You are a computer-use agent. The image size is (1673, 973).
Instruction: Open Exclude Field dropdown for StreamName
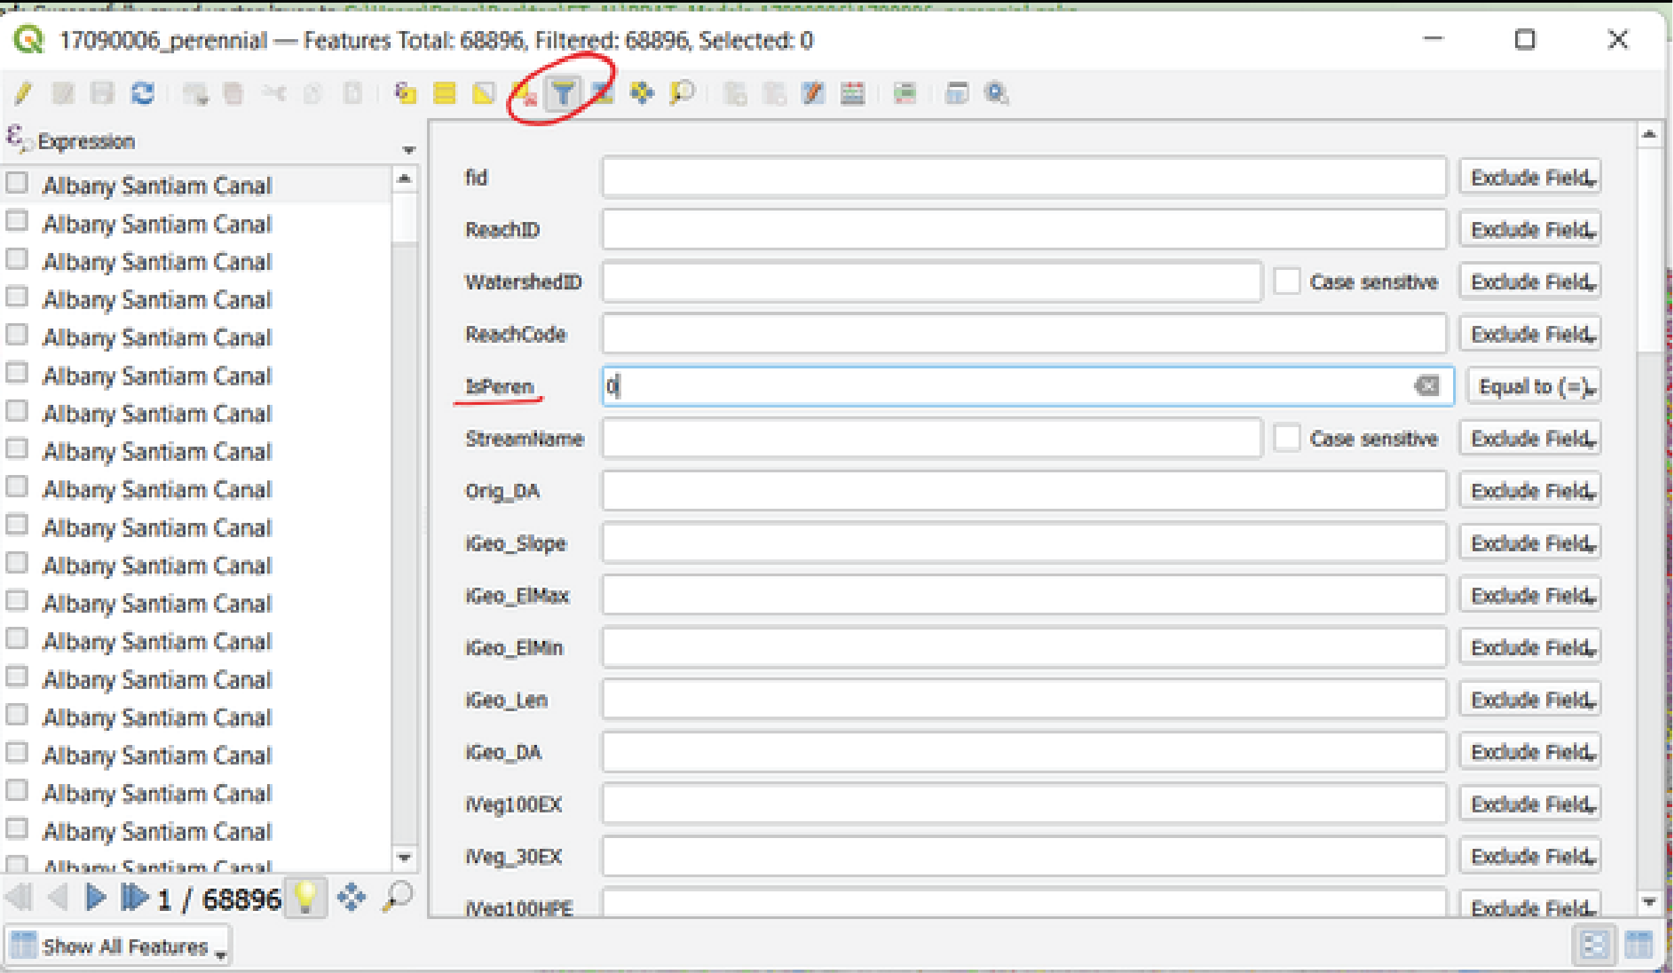coord(1530,439)
